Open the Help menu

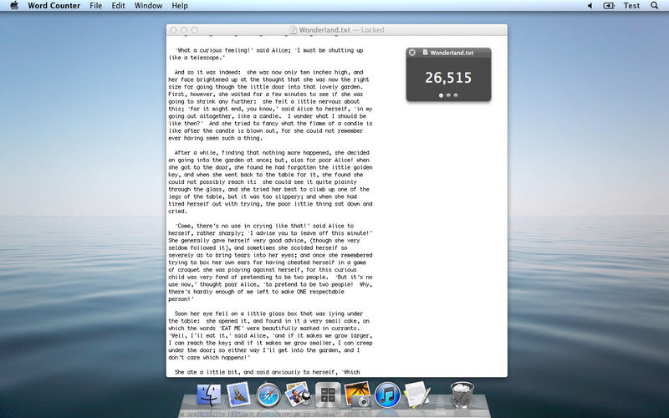point(180,6)
